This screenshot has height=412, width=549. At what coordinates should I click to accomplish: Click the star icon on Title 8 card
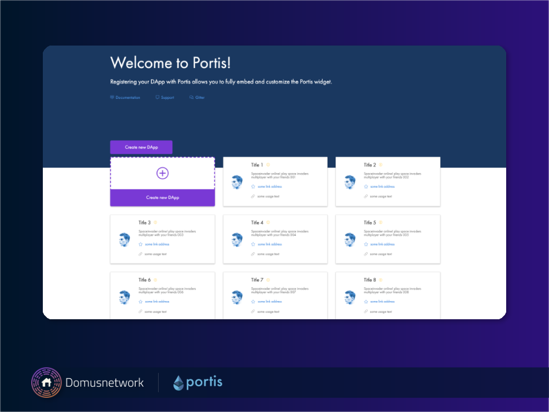pos(366,302)
